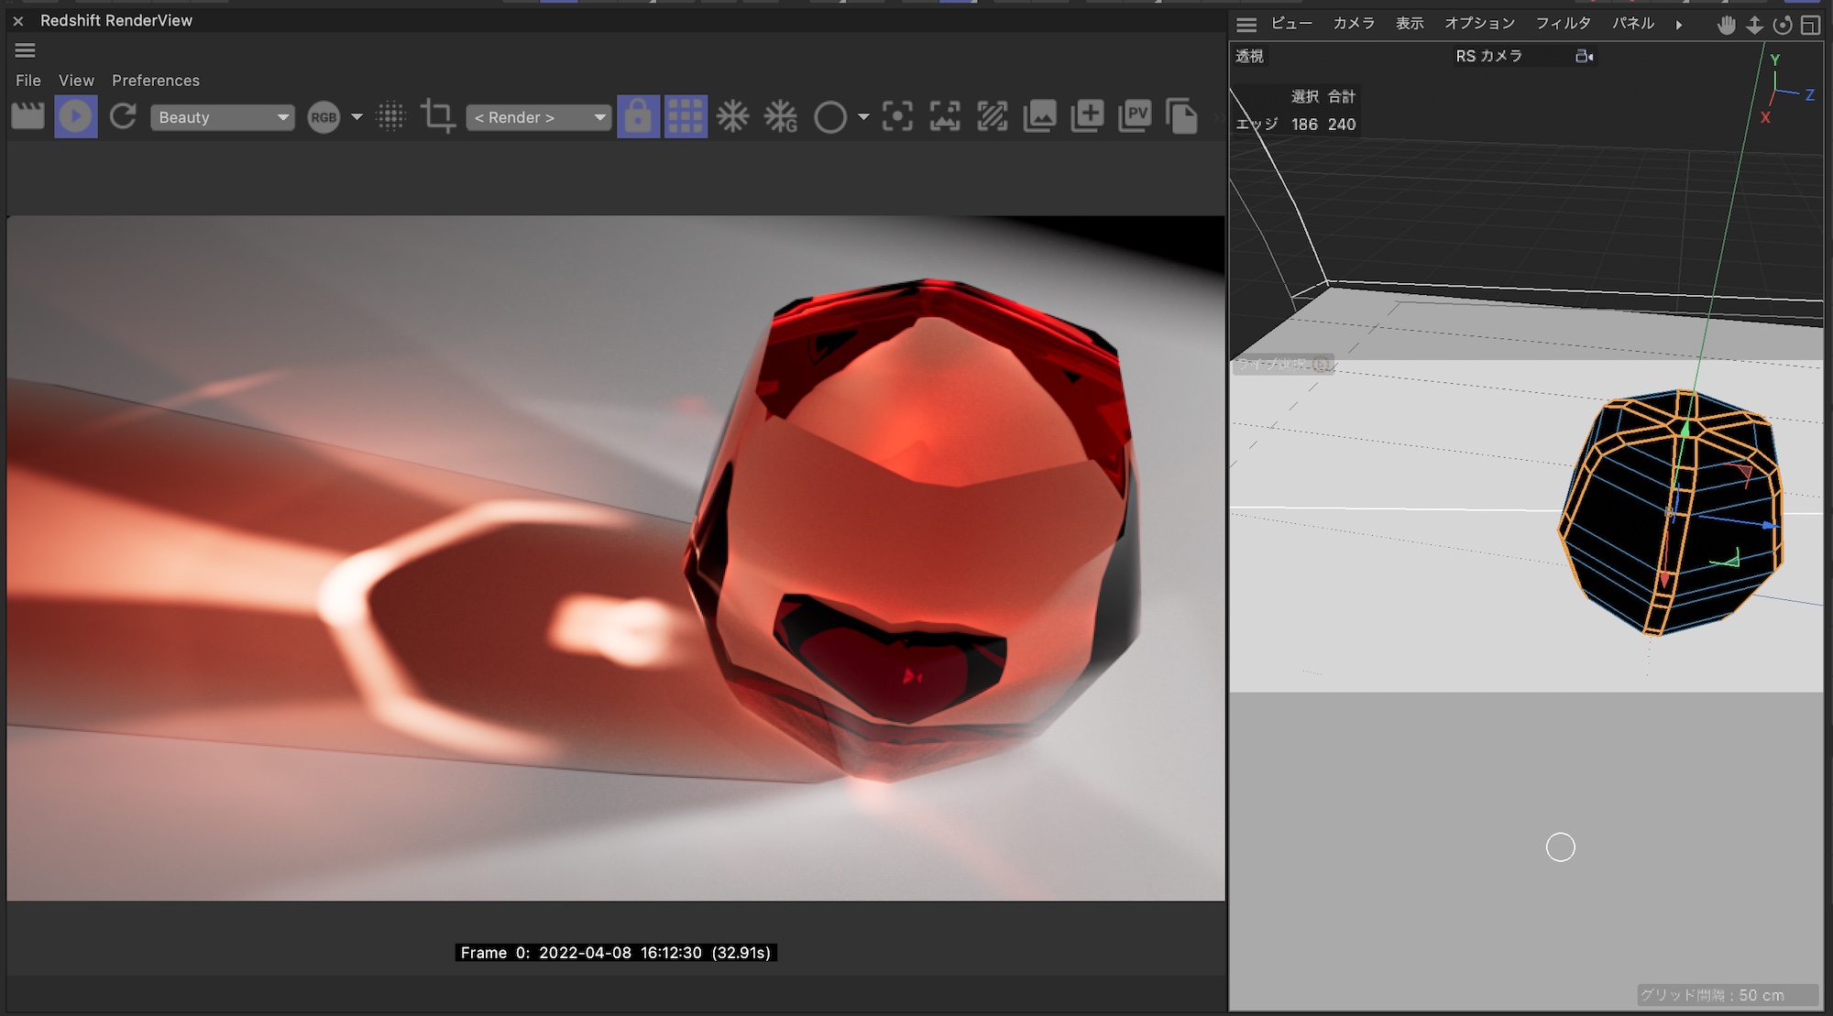Image resolution: width=1833 pixels, height=1016 pixels.
Task: Click the refresh render icon
Action: [123, 116]
